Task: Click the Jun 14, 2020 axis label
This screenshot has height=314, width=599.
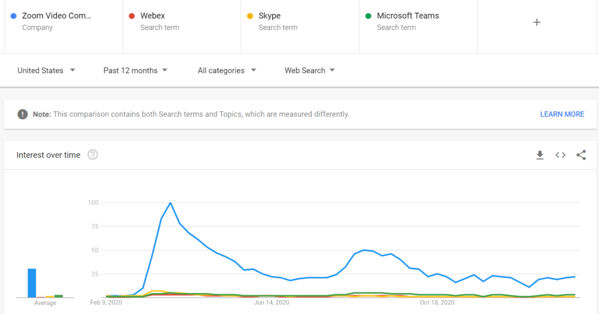Action: tap(271, 303)
